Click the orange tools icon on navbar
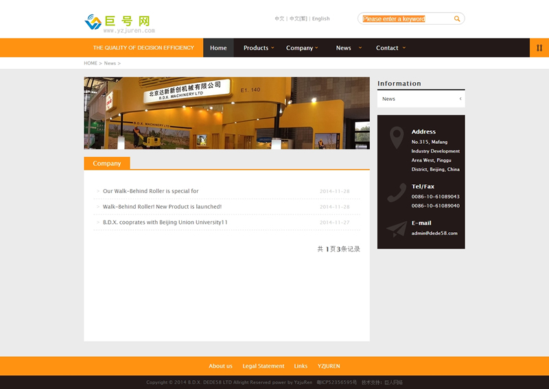 [539, 48]
